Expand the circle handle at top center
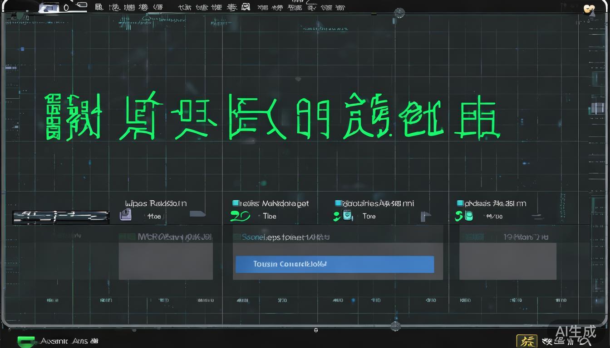The width and height of the screenshot is (610, 348). [399, 13]
